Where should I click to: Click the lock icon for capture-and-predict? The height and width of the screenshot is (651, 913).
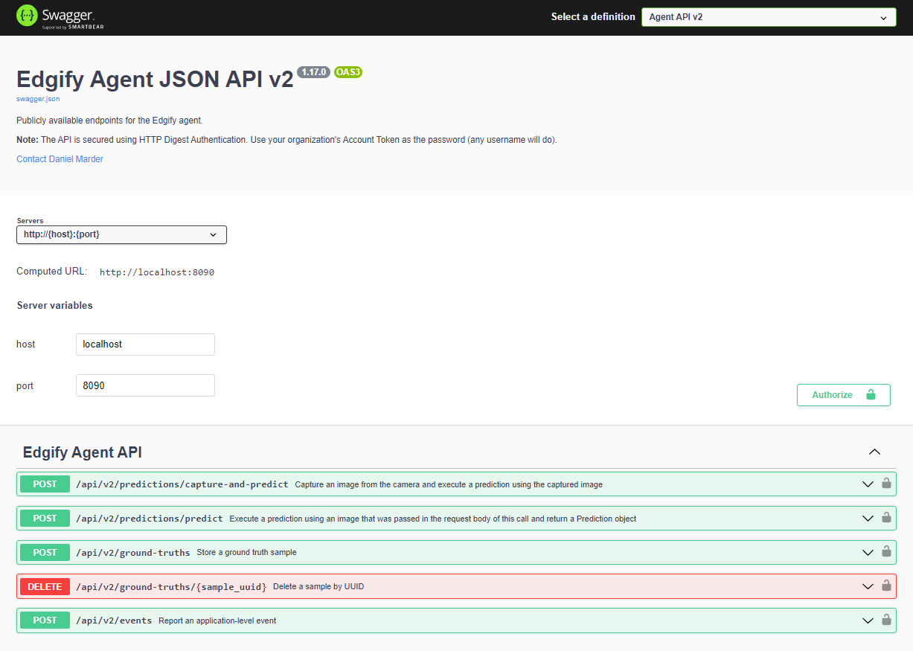[886, 484]
